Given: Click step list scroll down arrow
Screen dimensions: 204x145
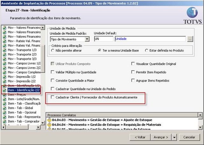Looking at the screenshot, I should click(x=43, y=123).
